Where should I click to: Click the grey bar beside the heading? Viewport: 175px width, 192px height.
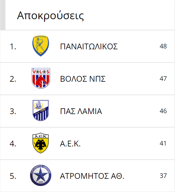pyautogui.click(x=3, y=15)
